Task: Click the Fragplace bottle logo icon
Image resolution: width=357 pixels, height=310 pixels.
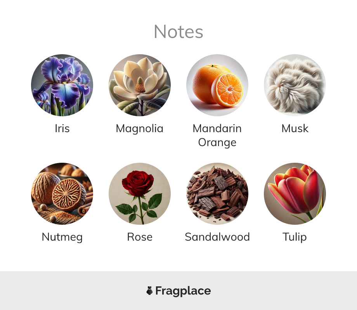Action: [149, 291]
